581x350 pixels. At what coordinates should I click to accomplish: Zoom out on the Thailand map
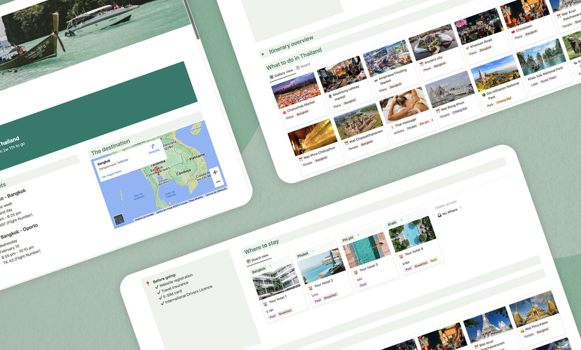pos(218,181)
